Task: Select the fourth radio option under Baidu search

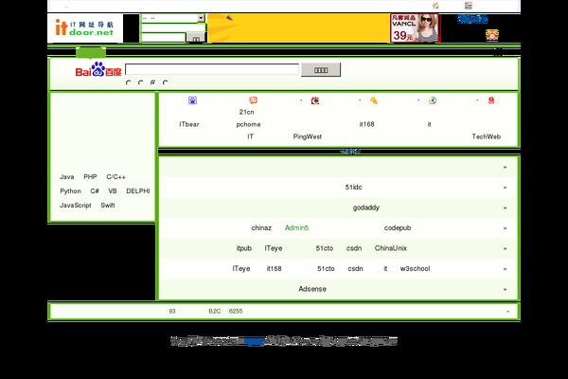Action: point(165,82)
